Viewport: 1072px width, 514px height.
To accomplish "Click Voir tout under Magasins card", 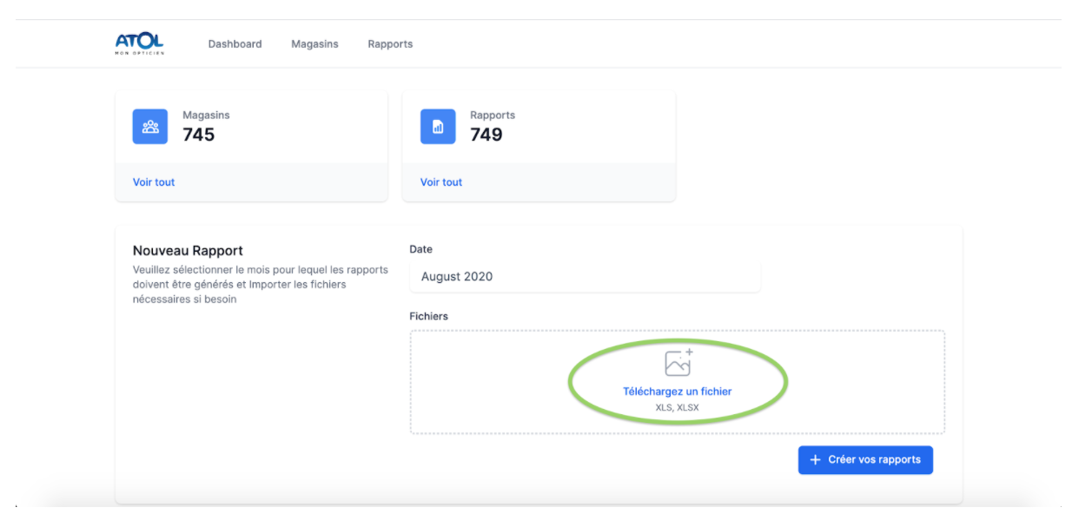I will 154,182.
